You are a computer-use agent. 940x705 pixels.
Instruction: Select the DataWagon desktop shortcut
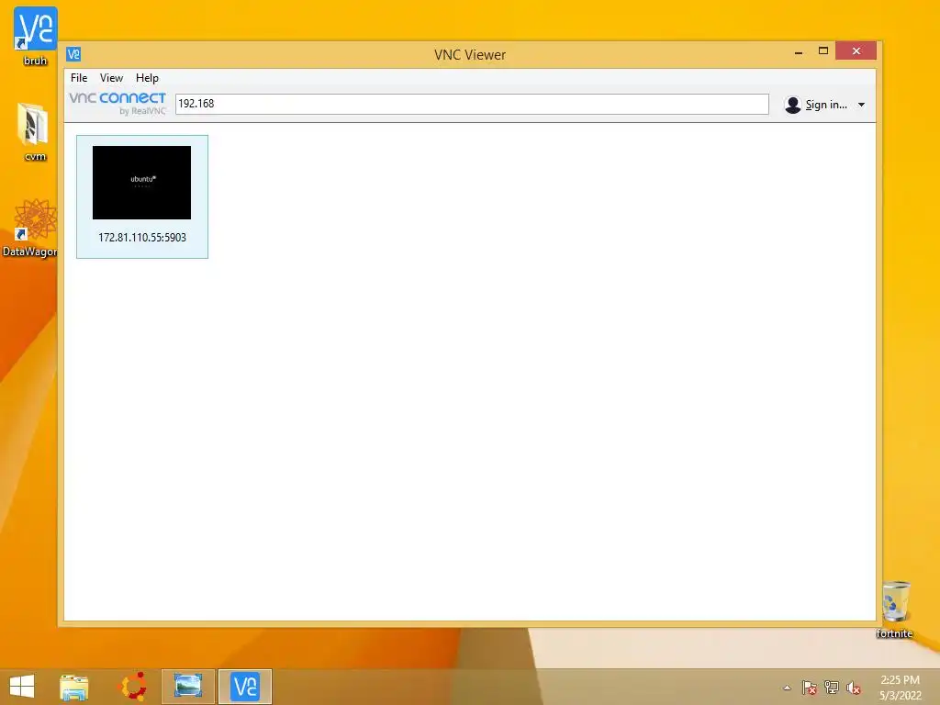pos(30,228)
